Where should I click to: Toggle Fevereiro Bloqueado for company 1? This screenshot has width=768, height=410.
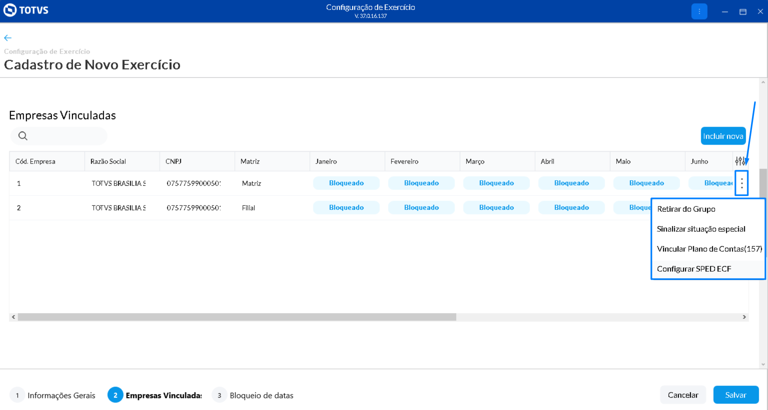[421, 183]
